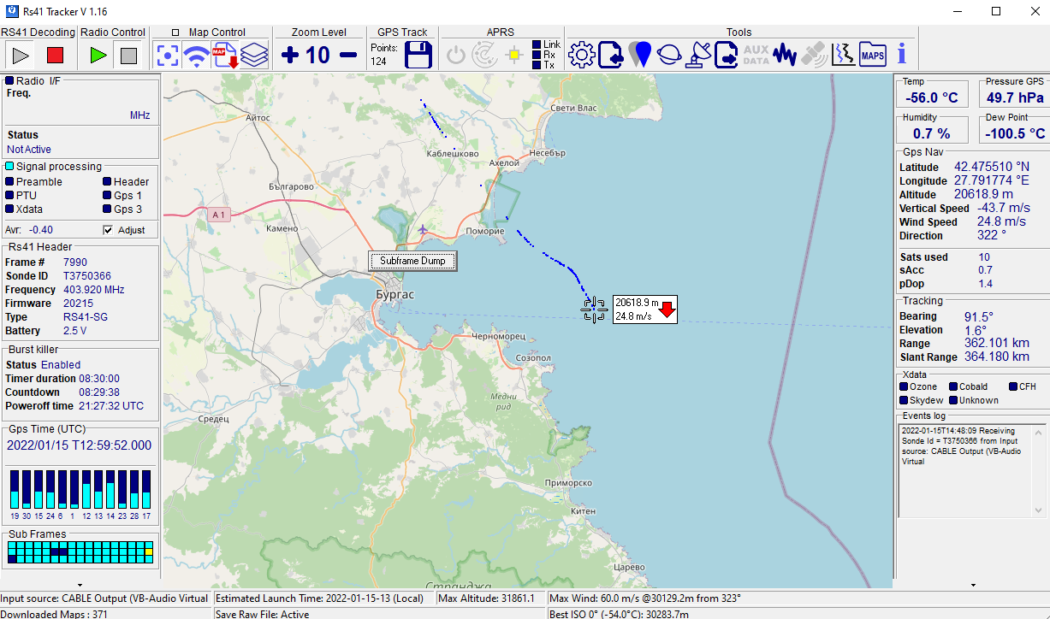This screenshot has height=619, width=1050.
Task: Click the sonde crosshair marker on the map
Action: click(594, 309)
